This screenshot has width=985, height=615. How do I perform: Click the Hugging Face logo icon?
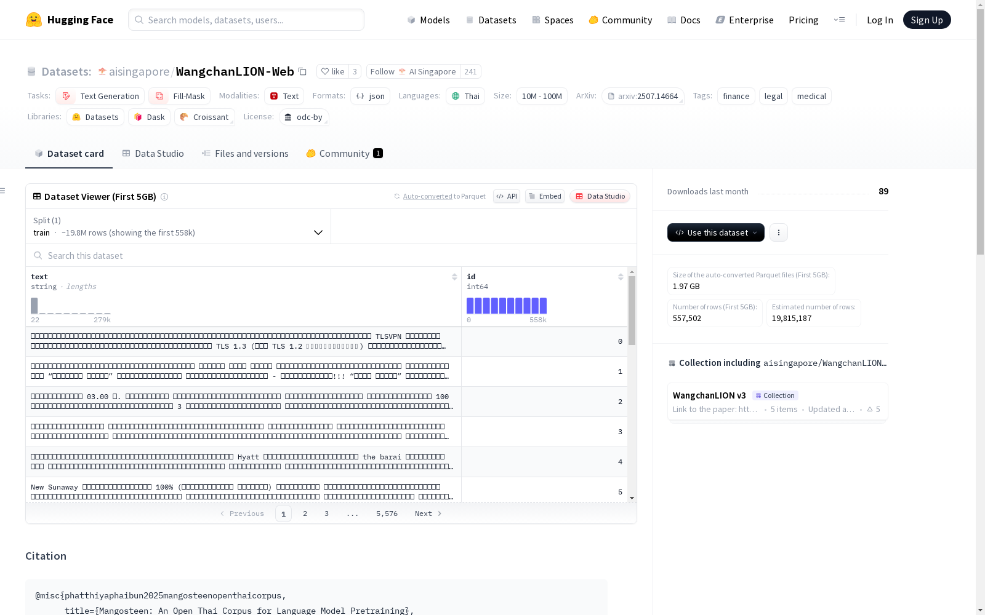coord(34,20)
